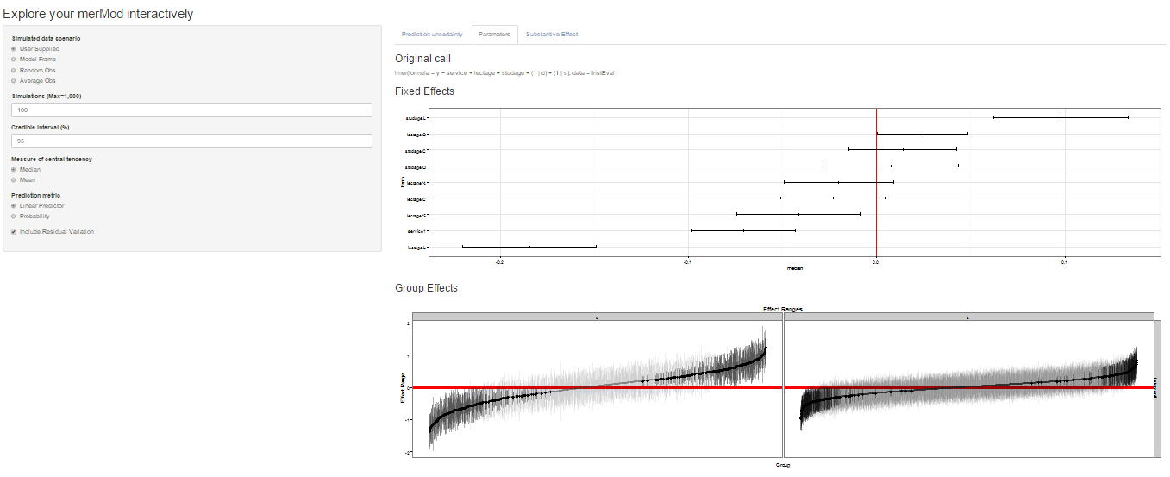Focus the Credible interval (%) field
This screenshot has height=477, width=1170.
click(x=191, y=141)
